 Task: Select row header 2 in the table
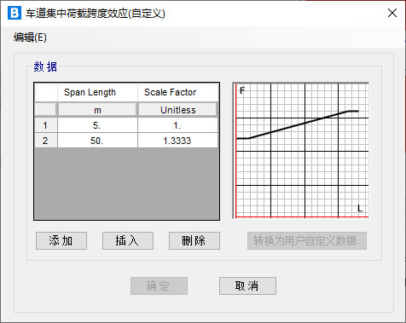46,141
